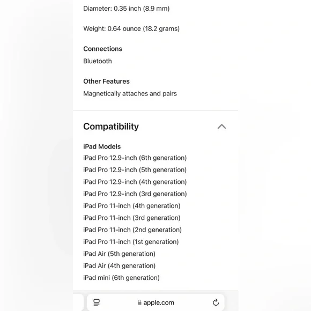Click iPad Pro 11-inch (1st generation) text
This screenshot has height=311, width=311.
131,242
